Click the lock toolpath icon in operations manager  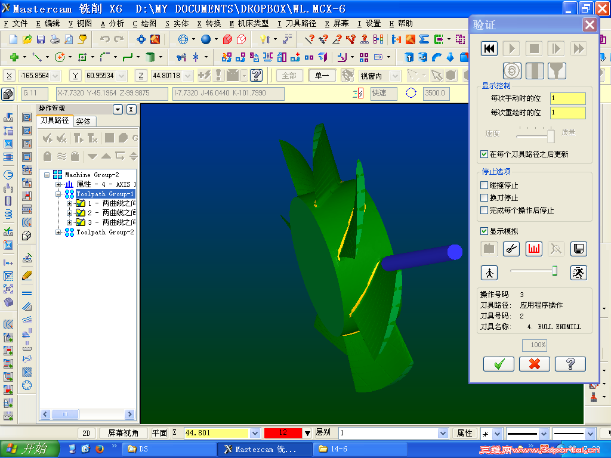(x=47, y=156)
